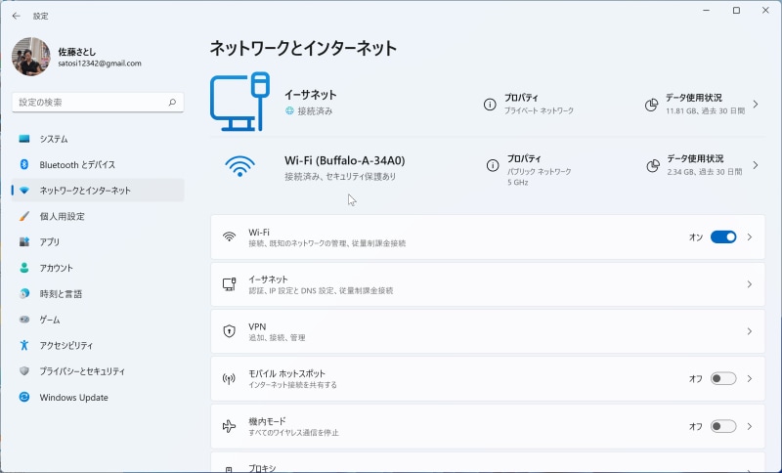Click the search magnifier icon
Viewport: 782px width, 473px height.
point(172,102)
